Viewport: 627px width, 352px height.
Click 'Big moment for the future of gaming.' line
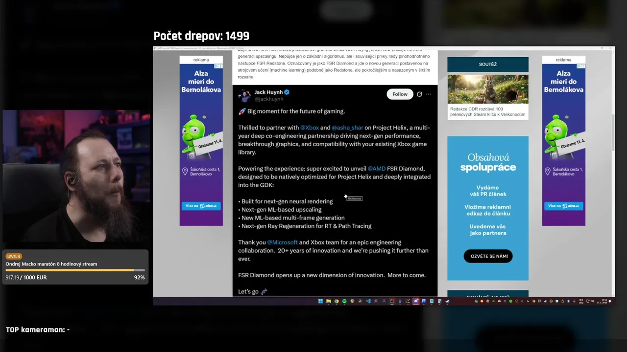coord(296,111)
